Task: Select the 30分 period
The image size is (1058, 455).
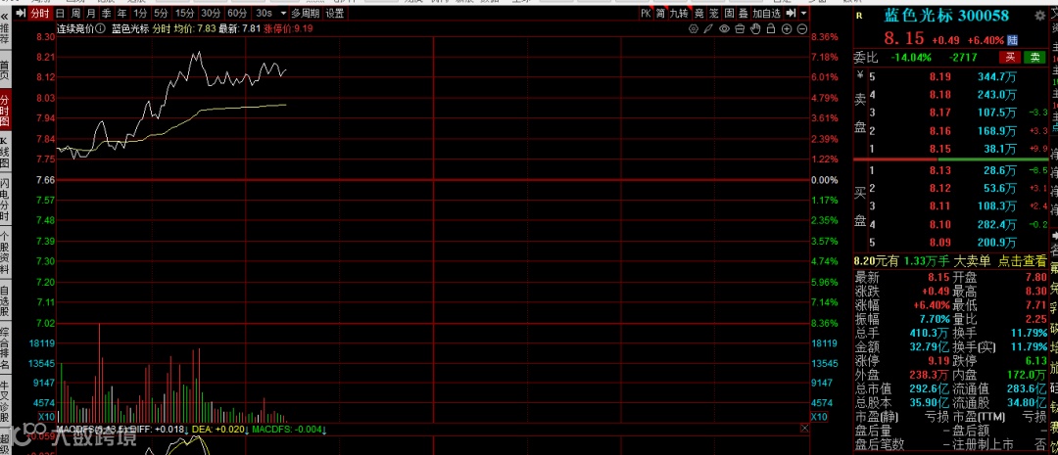Action: pyautogui.click(x=212, y=14)
